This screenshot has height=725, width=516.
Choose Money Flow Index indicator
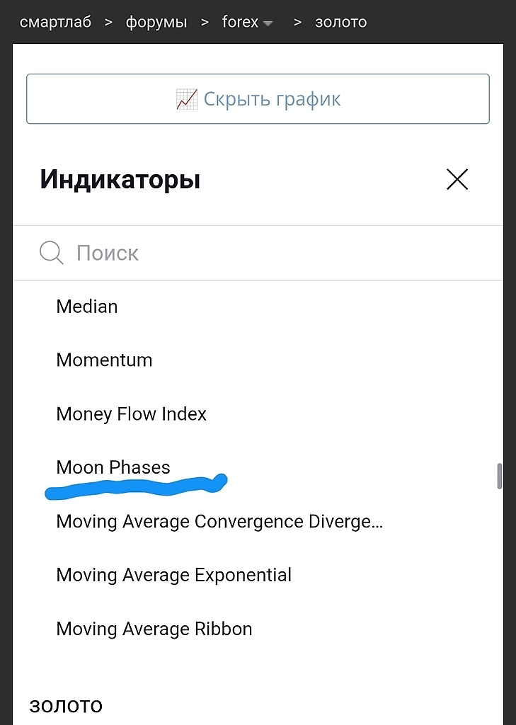pos(132,413)
